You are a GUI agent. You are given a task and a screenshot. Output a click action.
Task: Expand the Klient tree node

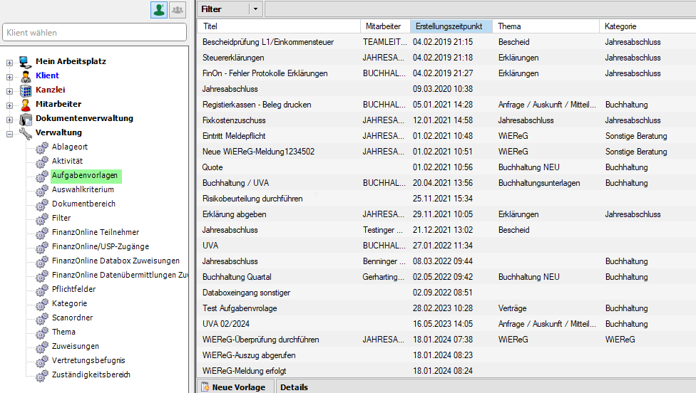point(9,76)
